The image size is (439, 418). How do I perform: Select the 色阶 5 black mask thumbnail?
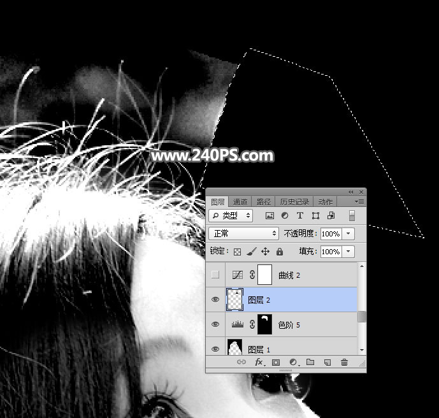coord(264,324)
